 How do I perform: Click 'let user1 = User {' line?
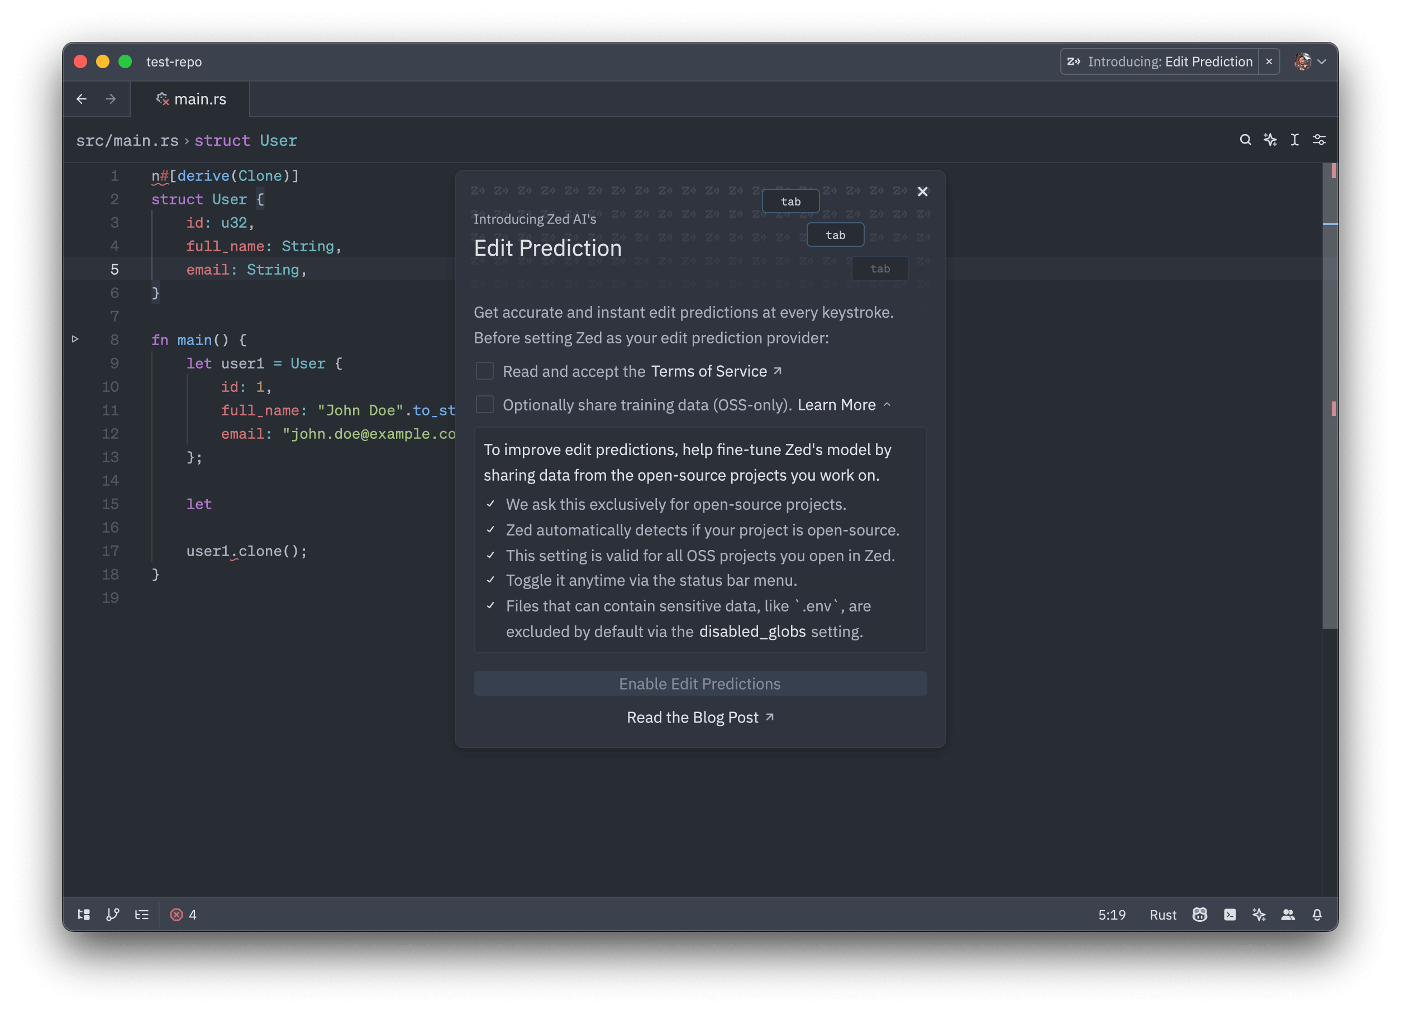[264, 363]
